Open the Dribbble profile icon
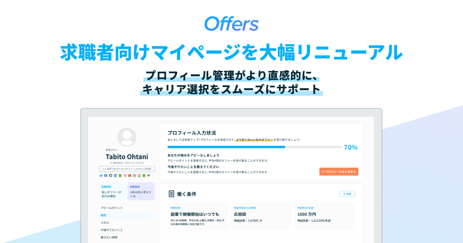The image size is (463, 243). [125, 175]
